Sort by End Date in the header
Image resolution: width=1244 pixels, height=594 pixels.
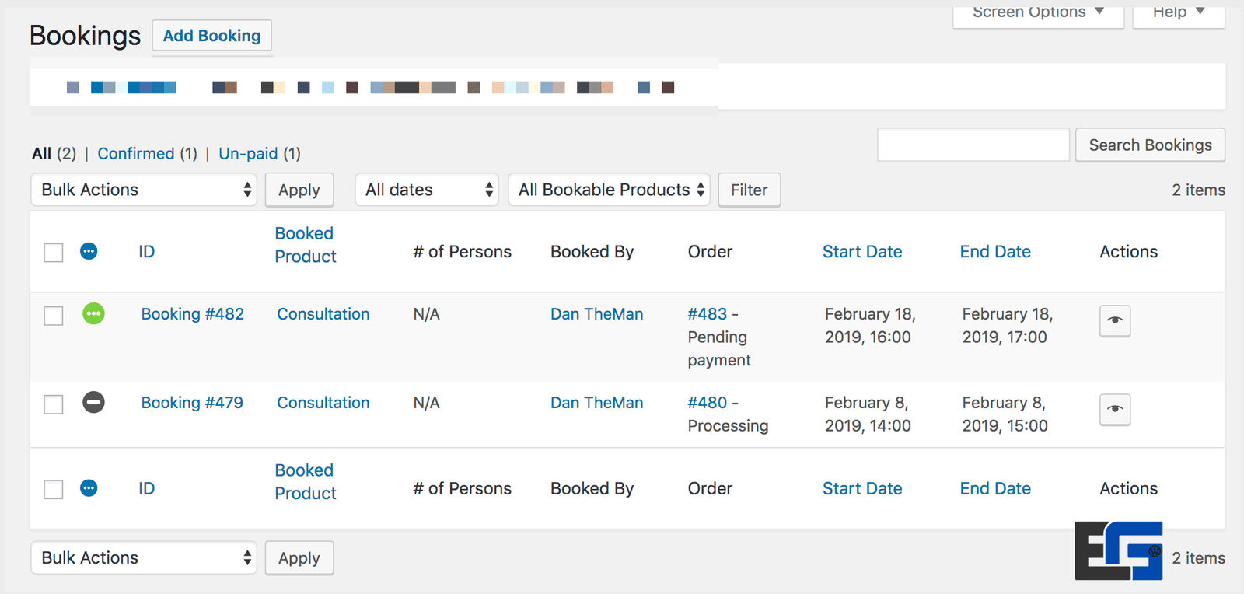(x=995, y=252)
